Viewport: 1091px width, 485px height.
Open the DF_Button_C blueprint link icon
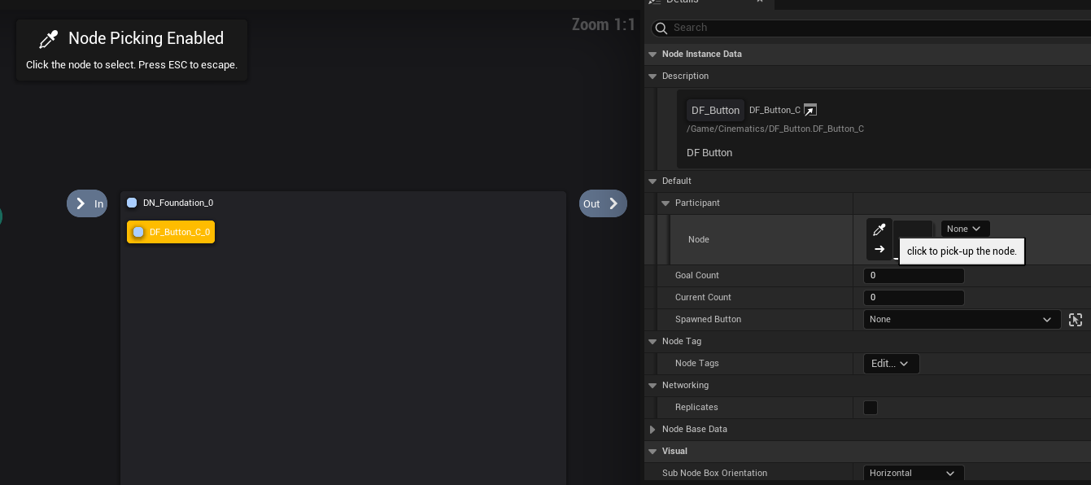(810, 110)
